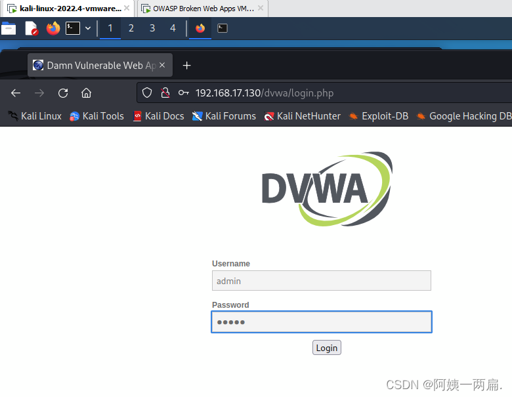Launch Firefox from the Kali panel launcher
Image resolution: width=512 pixels, height=397 pixels.
pyautogui.click(x=53, y=28)
